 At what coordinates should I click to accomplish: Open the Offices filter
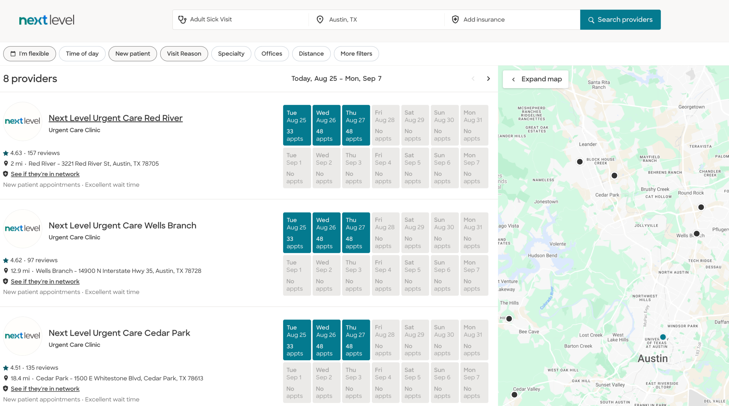272,54
